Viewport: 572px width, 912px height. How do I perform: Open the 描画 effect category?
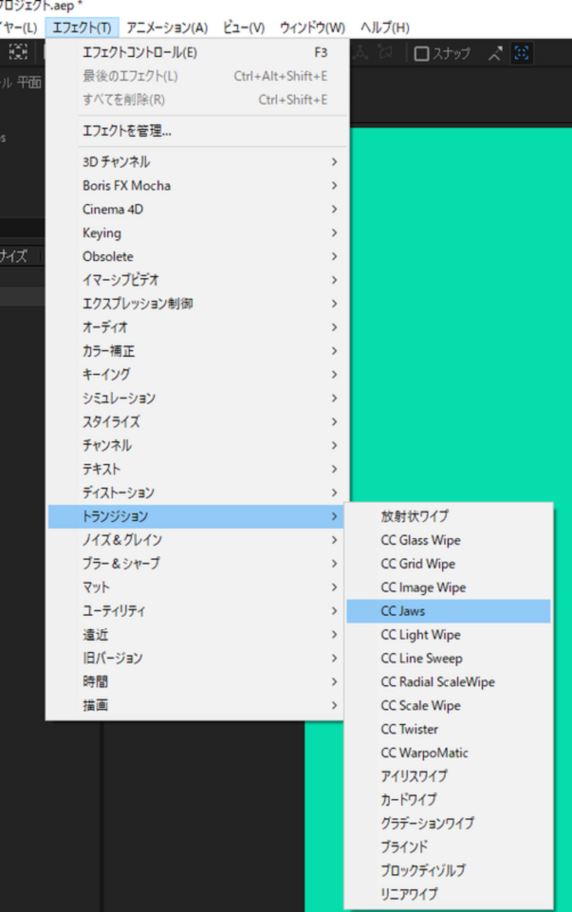pyautogui.click(x=195, y=706)
